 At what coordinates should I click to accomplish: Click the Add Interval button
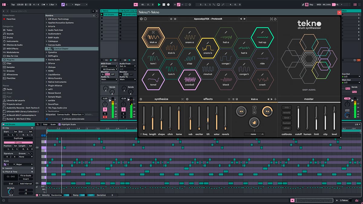pos(26,183)
